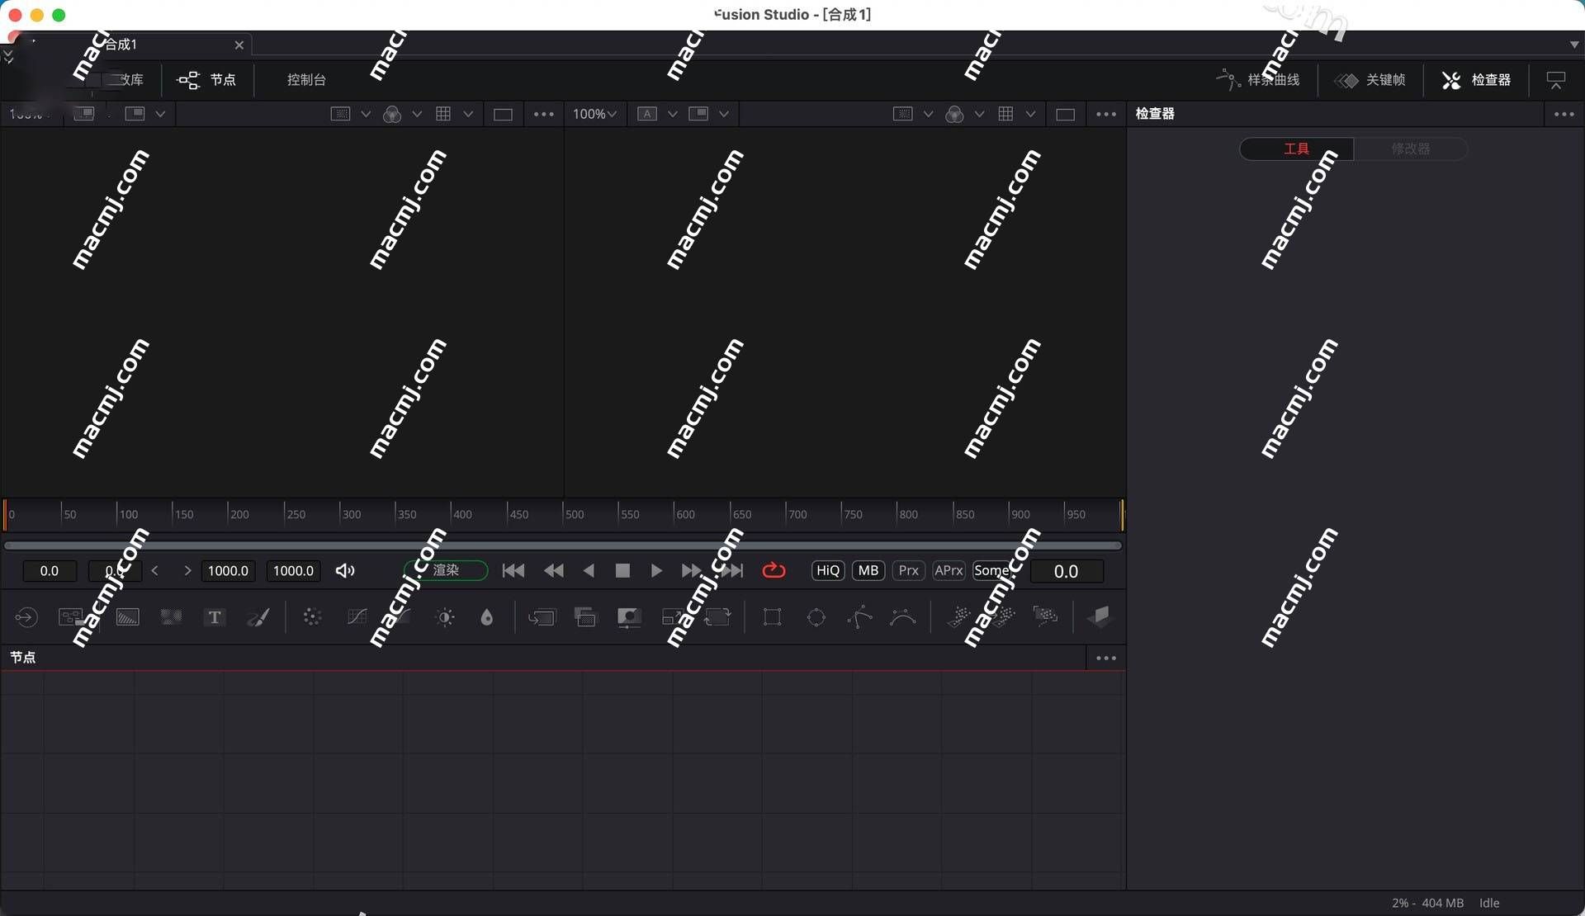The image size is (1585, 916).
Task: Add a Rectangle mask node
Action: [773, 617]
